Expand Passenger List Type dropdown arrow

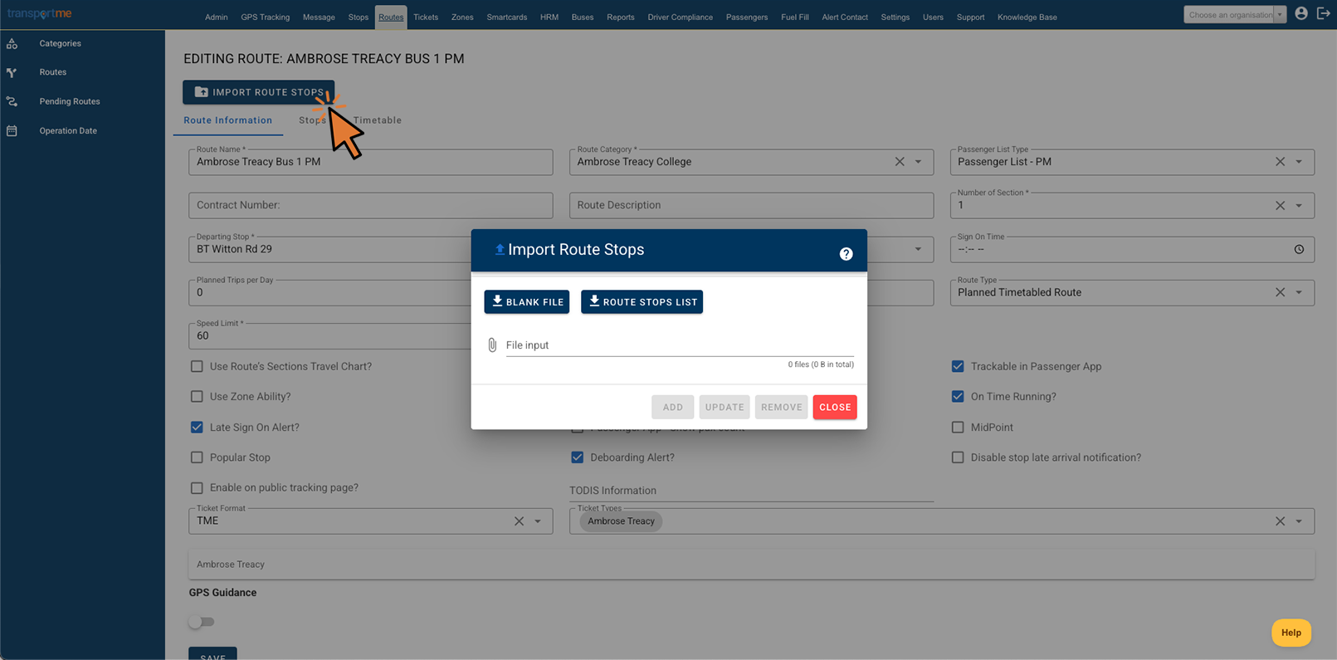pos(1299,162)
